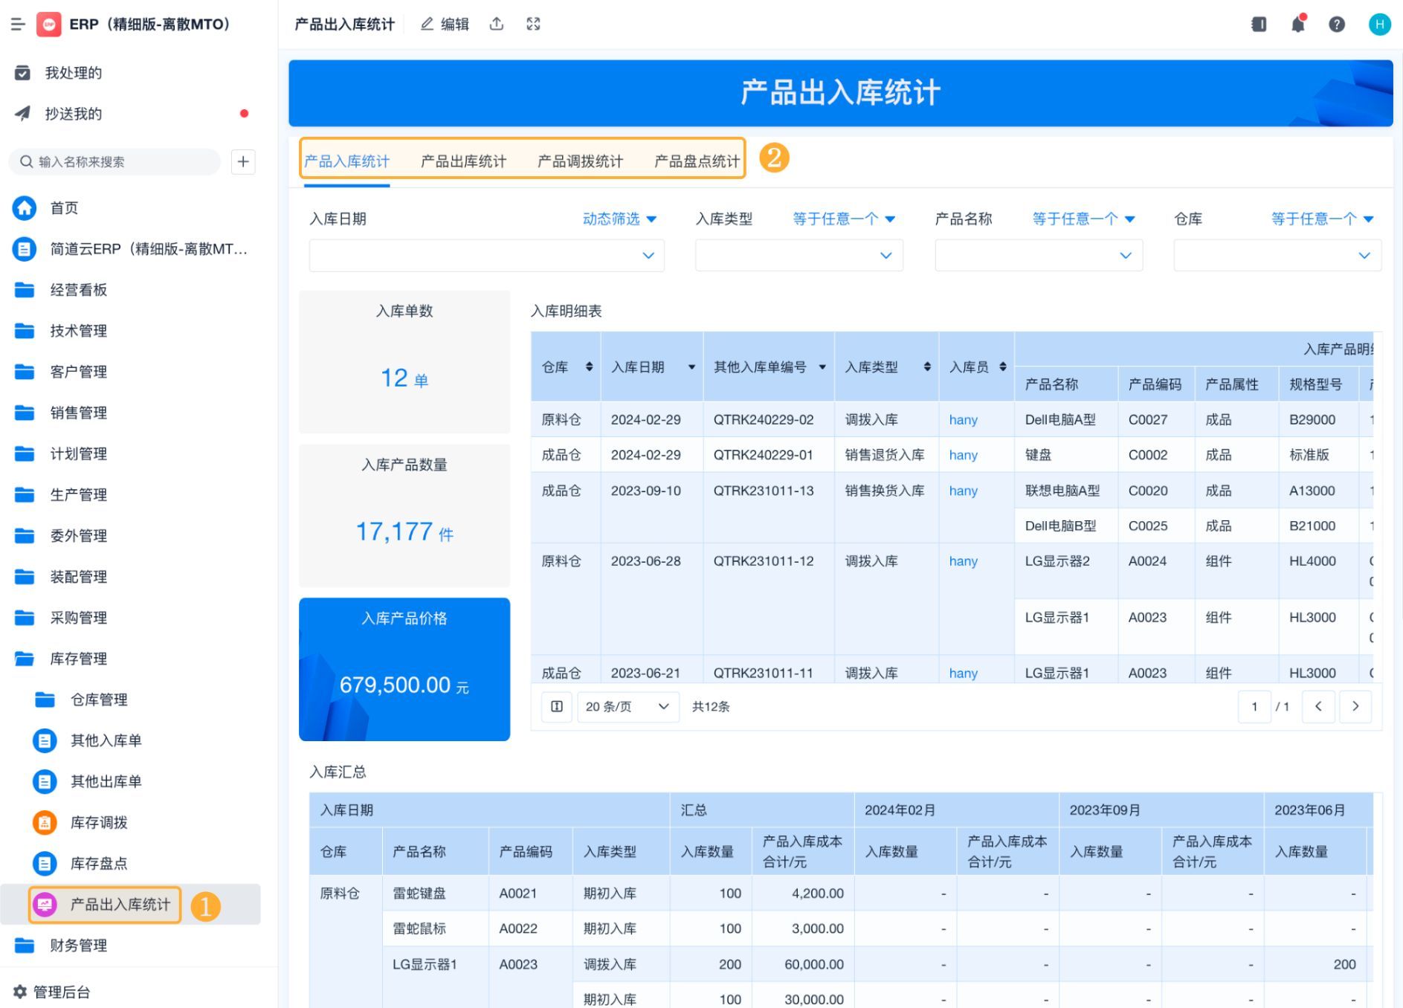
Task: Sort table by 入库类型 column
Action: point(926,366)
